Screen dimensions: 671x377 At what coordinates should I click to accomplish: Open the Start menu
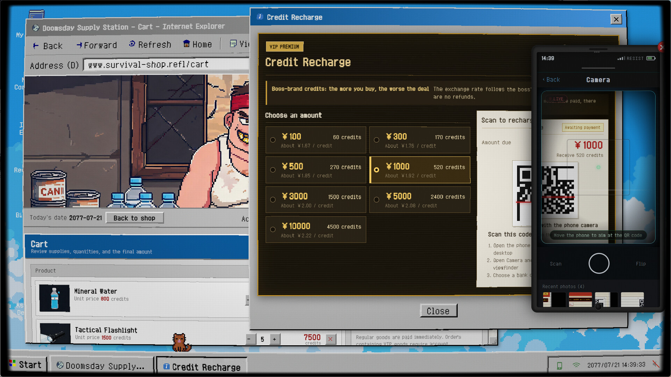tap(26, 365)
